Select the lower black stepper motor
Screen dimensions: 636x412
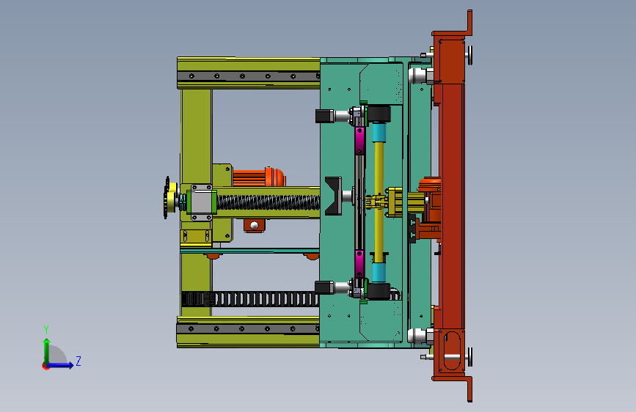[324, 287]
